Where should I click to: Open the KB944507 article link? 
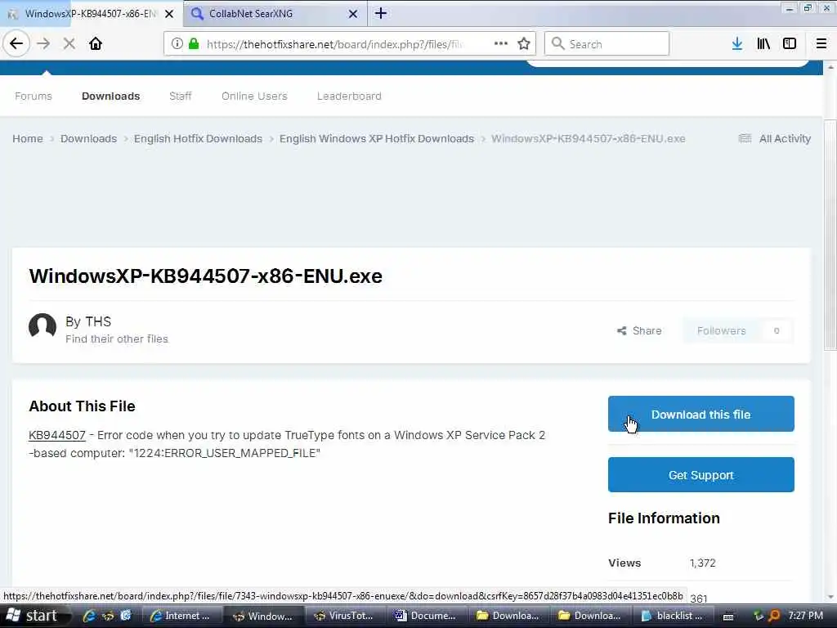[57, 435]
